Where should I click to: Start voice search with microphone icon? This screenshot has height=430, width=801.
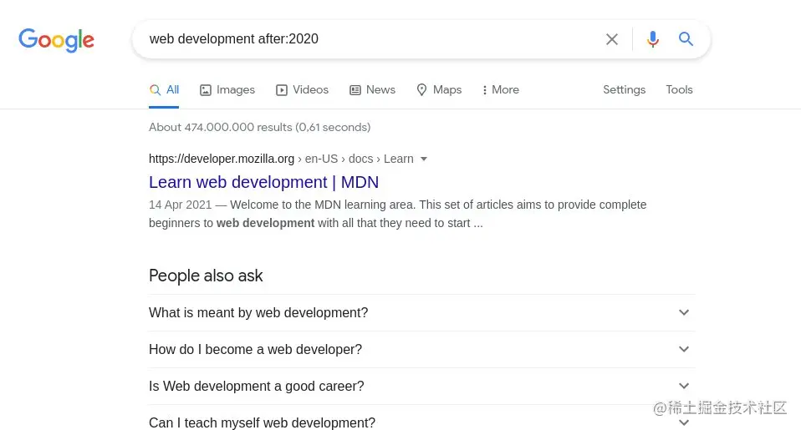tap(652, 39)
